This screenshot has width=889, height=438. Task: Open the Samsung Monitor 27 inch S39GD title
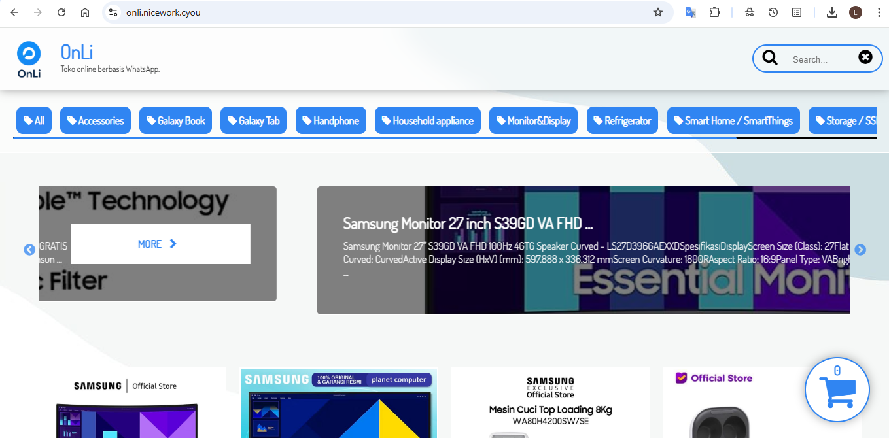(x=468, y=224)
